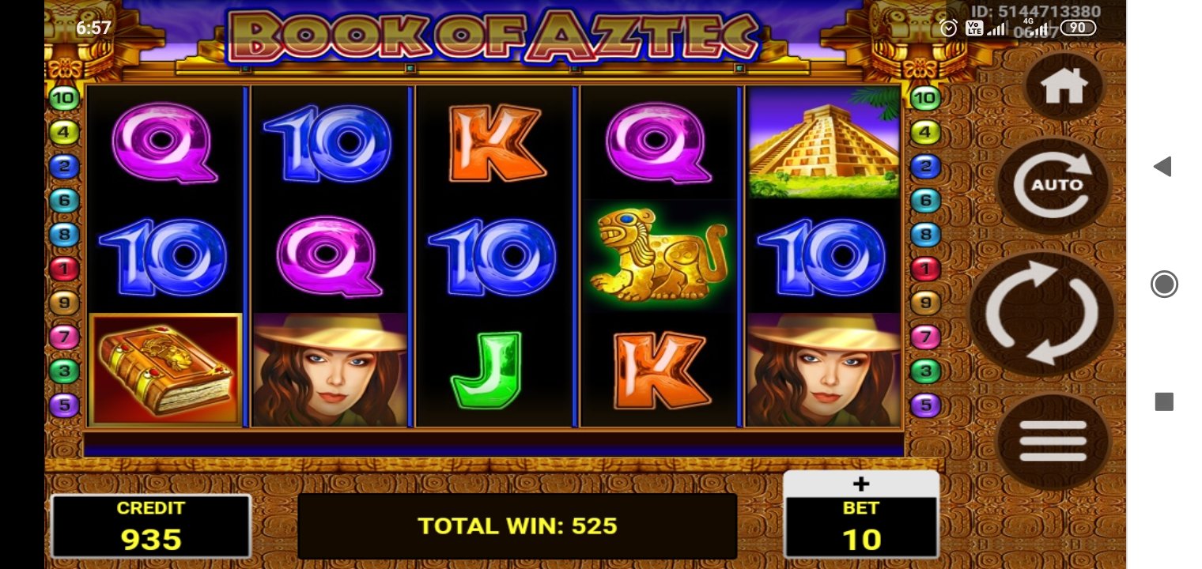Open the BET 10 panel
This screenshot has width=1202, height=569.
point(861,527)
